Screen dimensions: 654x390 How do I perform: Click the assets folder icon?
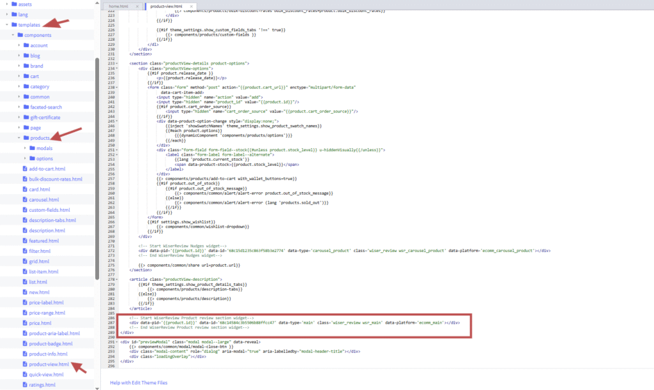(13, 4)
